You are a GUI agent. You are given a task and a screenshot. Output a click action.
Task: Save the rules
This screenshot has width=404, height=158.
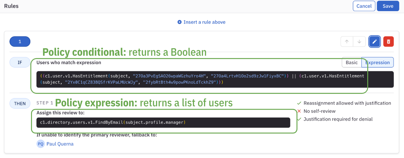point(388,6)
